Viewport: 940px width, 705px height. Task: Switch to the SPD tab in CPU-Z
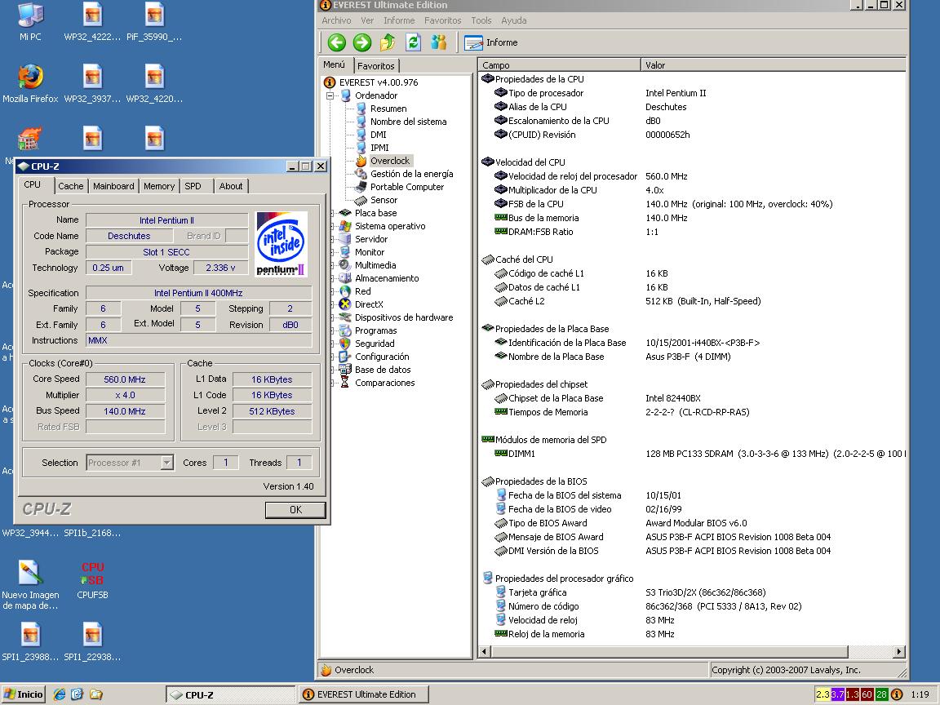point(193,186)
